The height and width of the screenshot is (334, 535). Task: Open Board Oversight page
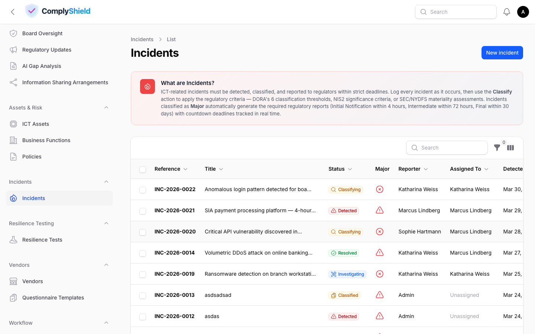click(x=59, y=33)
